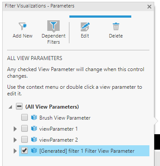
Task: Expand the viewParameter 2 node
Action: pos(15,140)
